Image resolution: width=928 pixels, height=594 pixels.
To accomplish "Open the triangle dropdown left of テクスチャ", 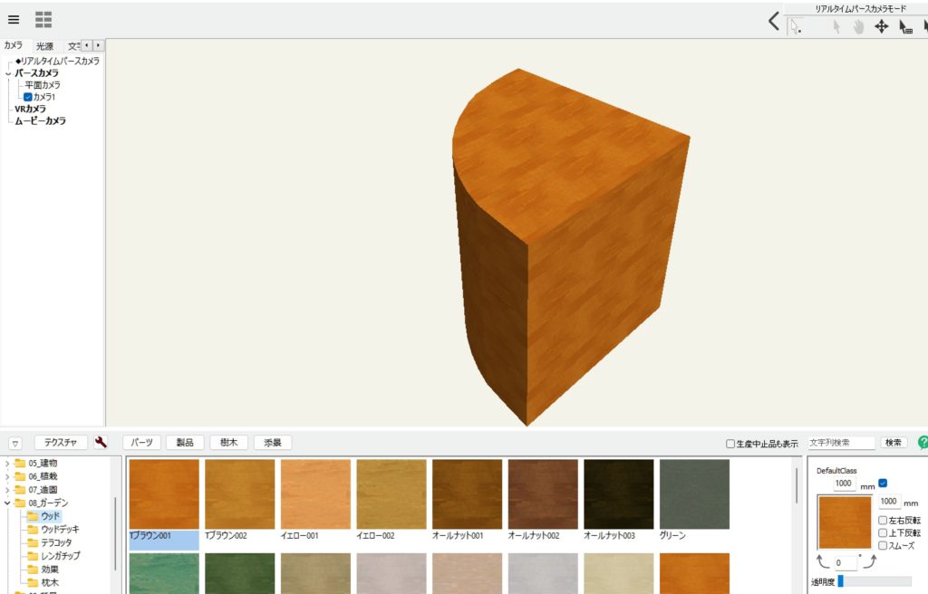I will tap(15, 444).
